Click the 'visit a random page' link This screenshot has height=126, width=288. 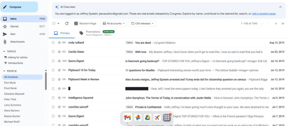(264, 14)
